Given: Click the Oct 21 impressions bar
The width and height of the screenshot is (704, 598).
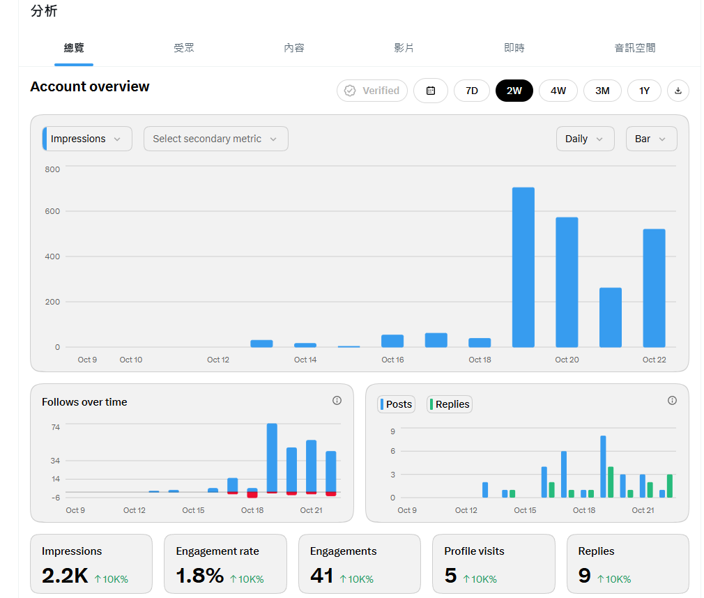Looking at the screenshot, I should [611, 317].
